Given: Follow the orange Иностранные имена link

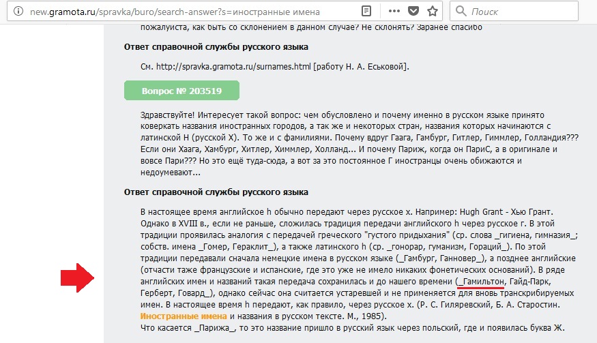Looking at the screenshot, I should (x=183, y=316).
